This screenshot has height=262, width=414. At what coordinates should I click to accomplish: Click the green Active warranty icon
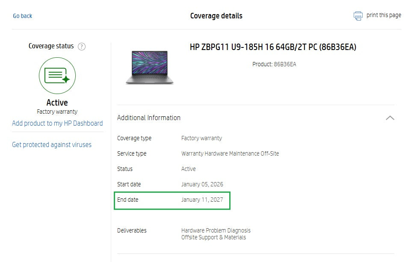[57, 76]
